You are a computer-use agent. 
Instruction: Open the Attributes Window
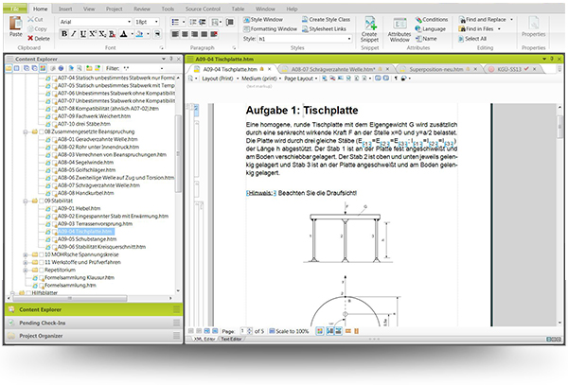(399, 29)
